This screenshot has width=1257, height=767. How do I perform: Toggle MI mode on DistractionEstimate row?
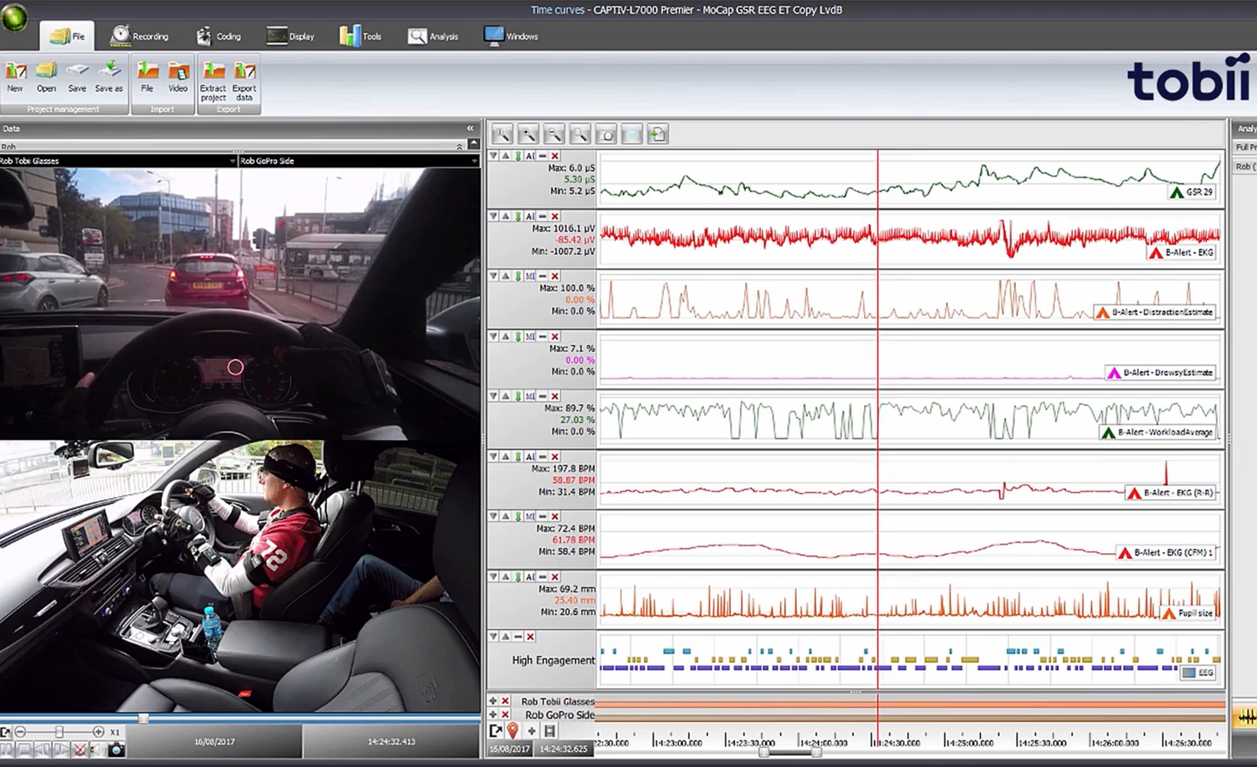click(x=530, y=276)
